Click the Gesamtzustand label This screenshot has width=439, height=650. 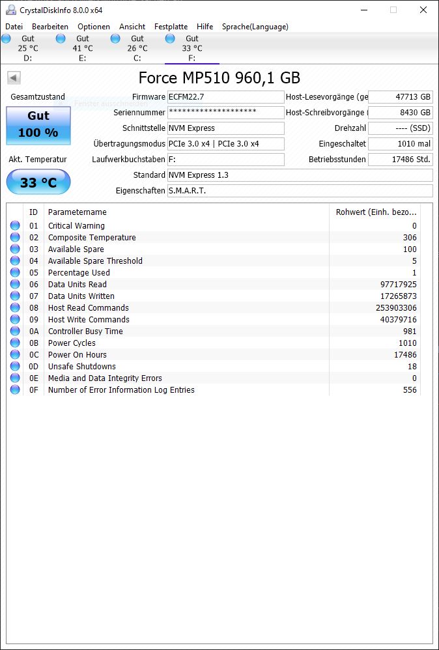click(x=38, y=96)
